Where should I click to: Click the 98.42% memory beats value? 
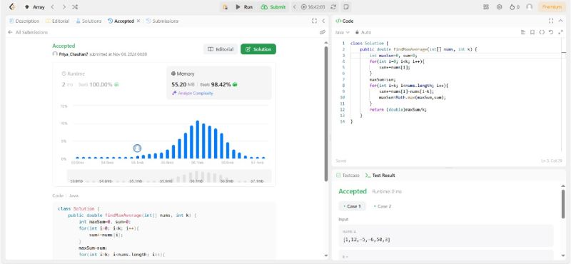click(x=221, y=84)
